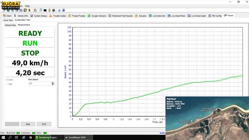Click the last blue toolbar icon
This screenshot has height=140, width=249.
[x=63, y=10]
